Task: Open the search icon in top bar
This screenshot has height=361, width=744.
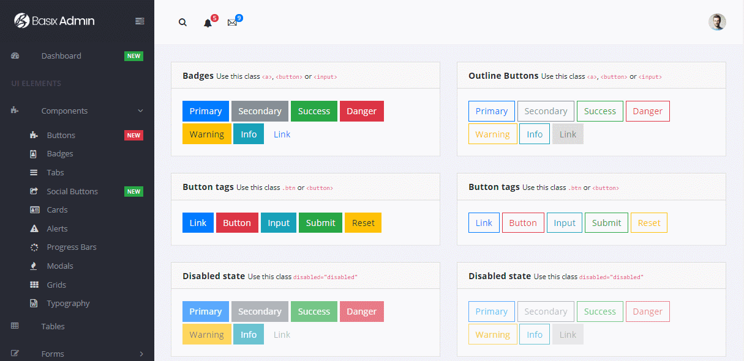Action: tap(182, 22)
